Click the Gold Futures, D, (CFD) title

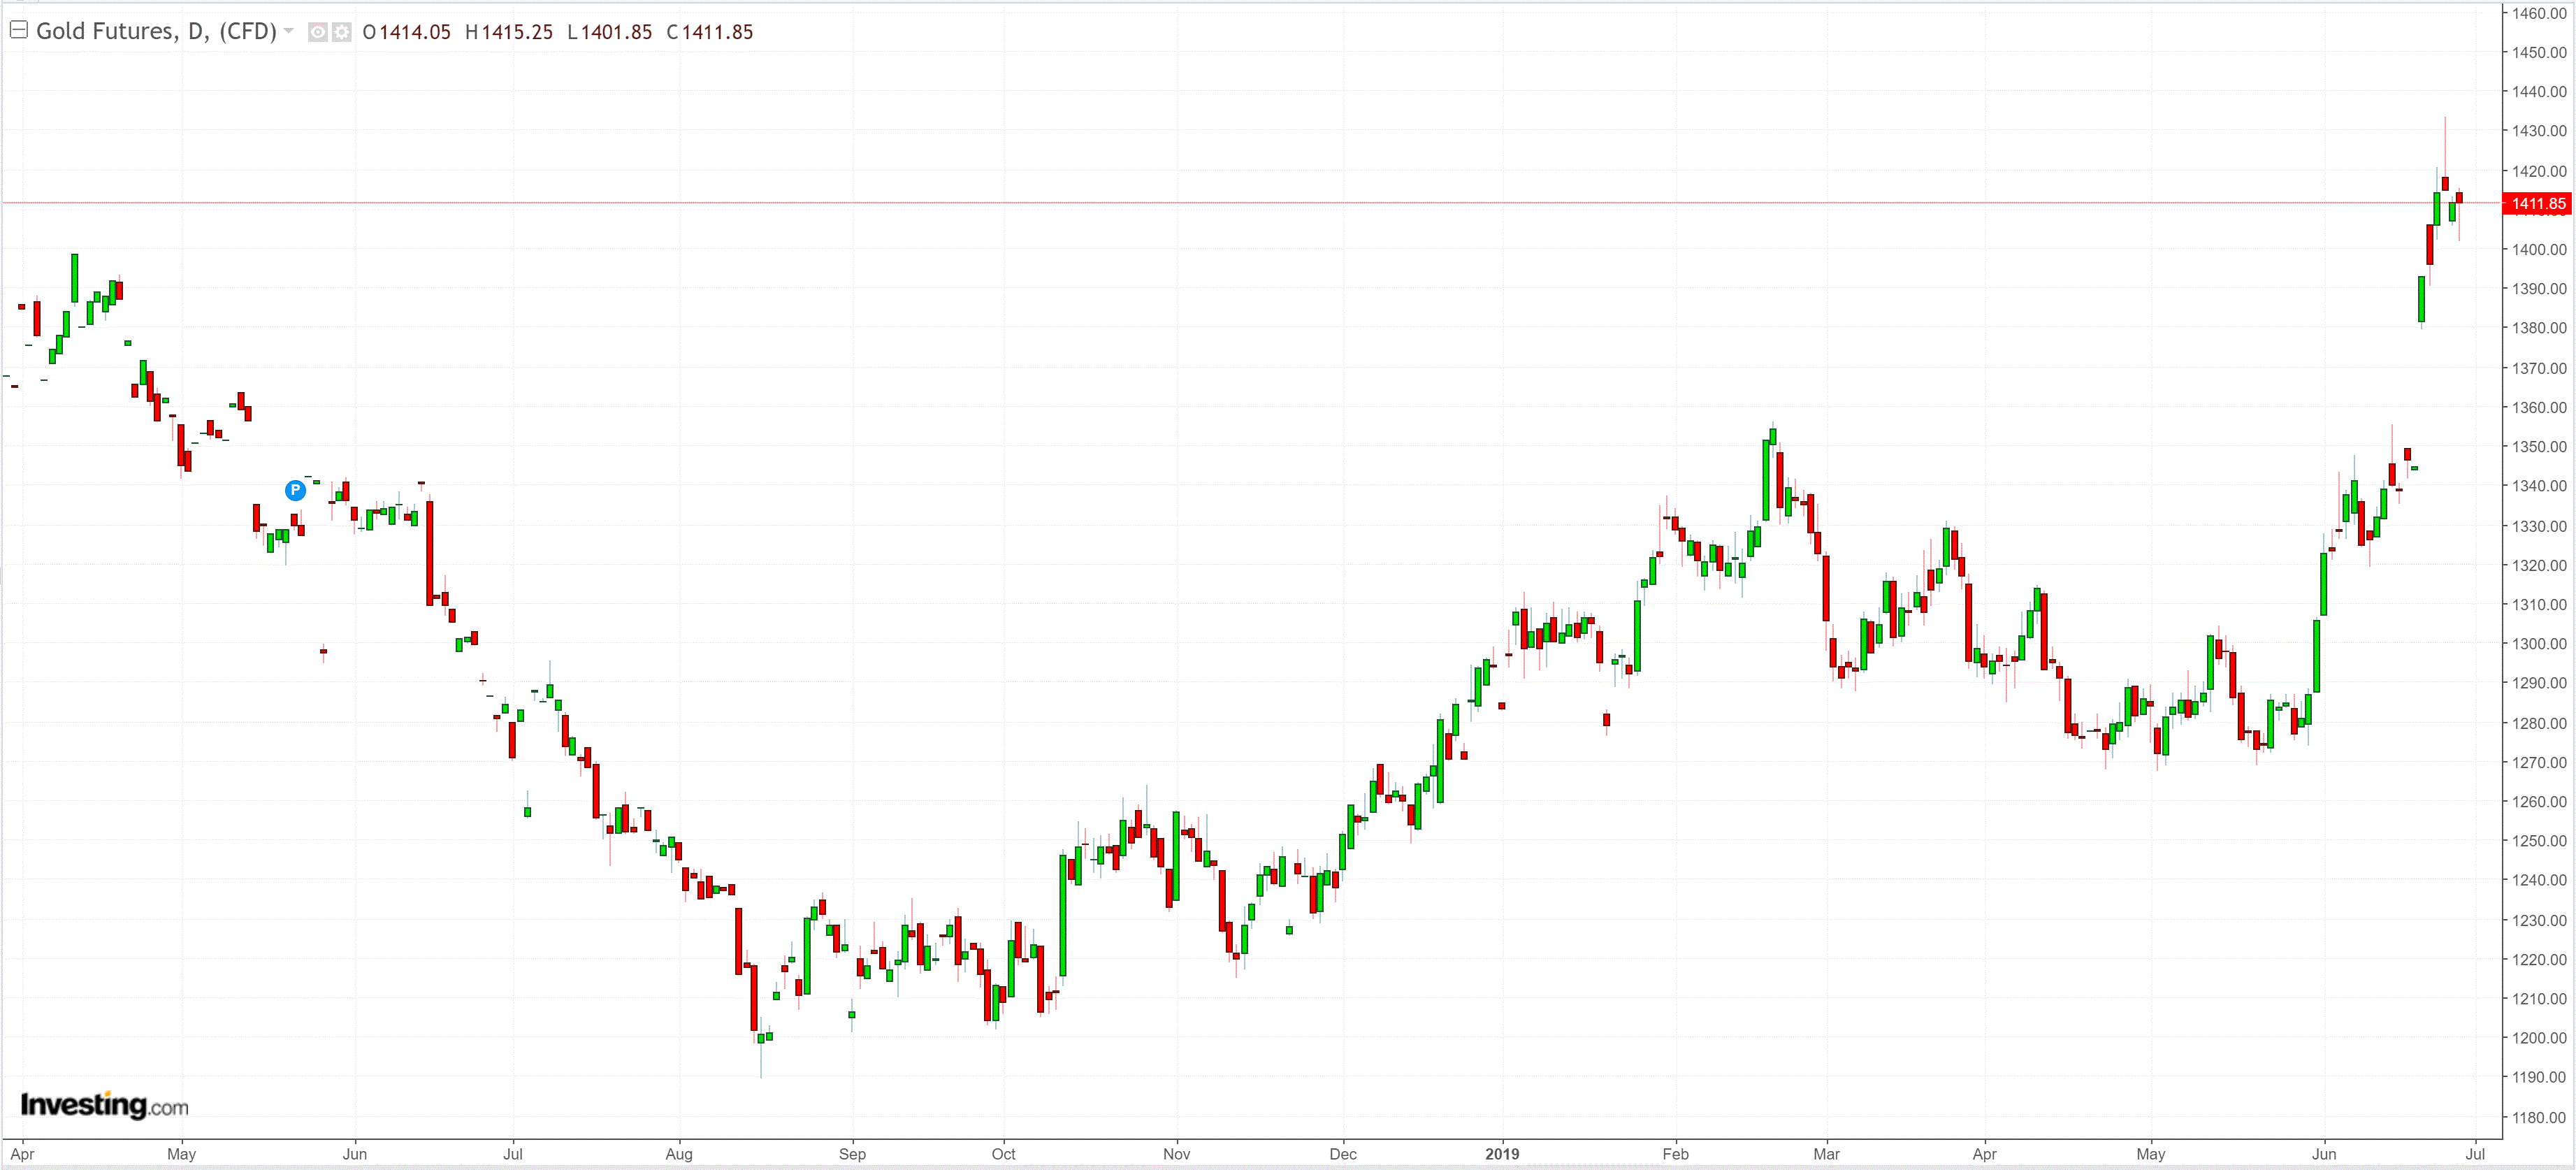156,31
